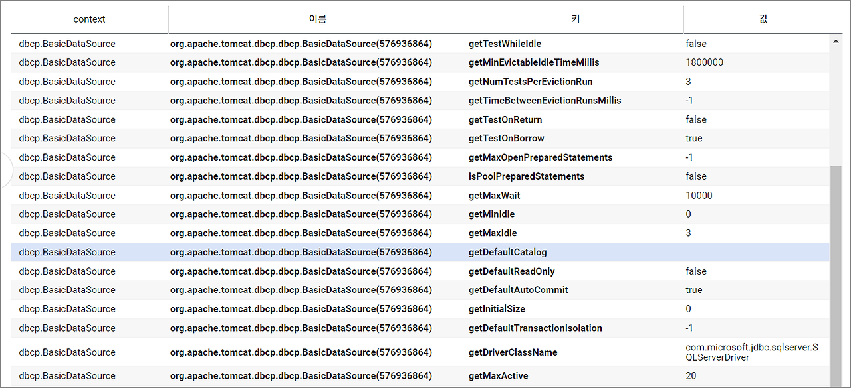The height and width of the screenshot is (388, 851).
Task: Click the getDriverClassName key cell
Action: pyautogui.click(x=513, y=352)
